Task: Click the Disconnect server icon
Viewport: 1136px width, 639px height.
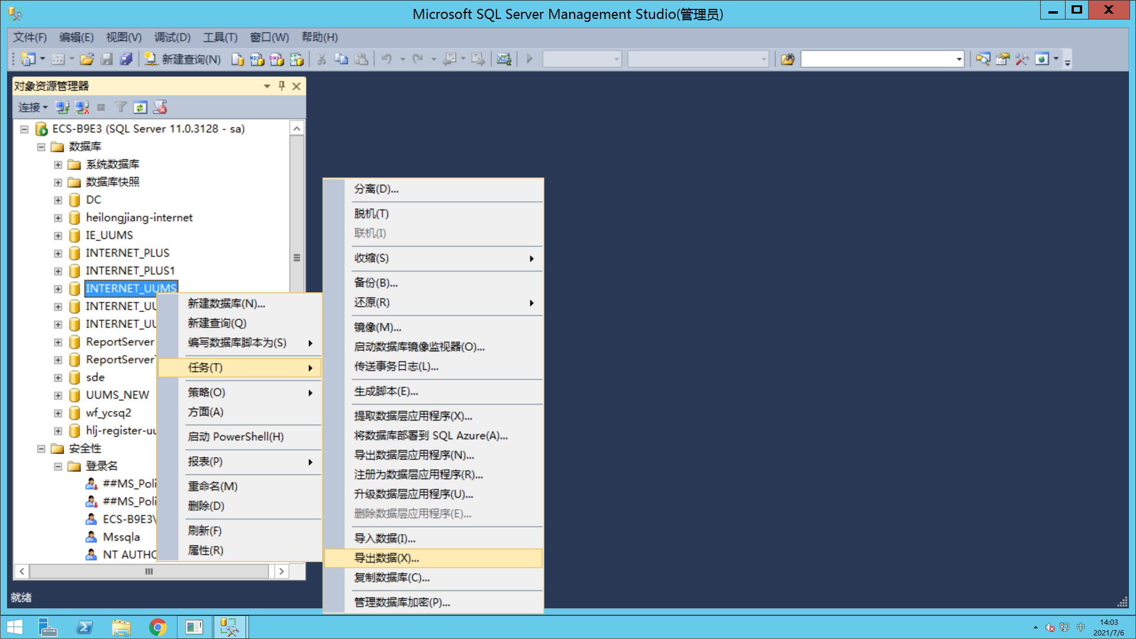Action: pyautogui.click(x=82, y=108)
